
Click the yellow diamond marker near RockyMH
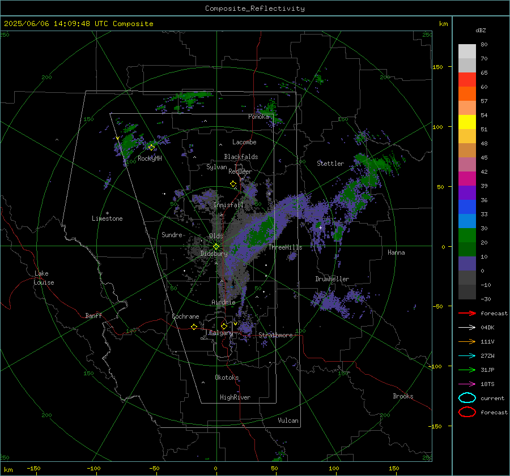pyautogui.click(x=151, y=148)
